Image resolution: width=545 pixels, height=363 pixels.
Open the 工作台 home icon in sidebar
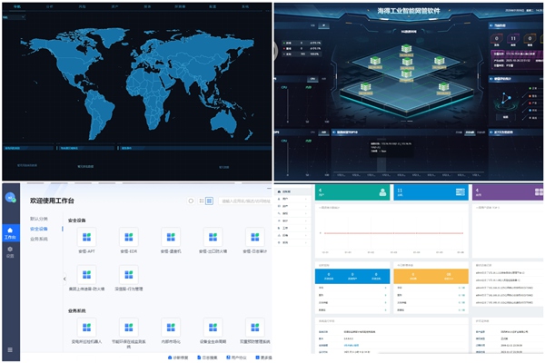pos(10,233)
